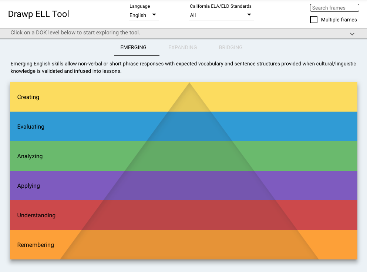
Task: Click the Search frames input field
Action: [x=334, y=8]
